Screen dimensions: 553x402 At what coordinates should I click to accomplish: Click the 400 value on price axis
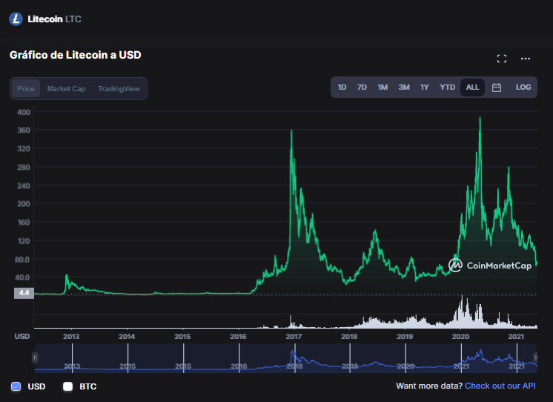pos(24,112)
